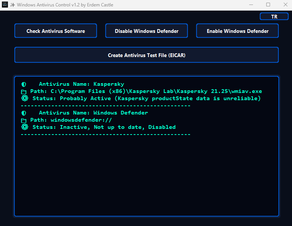This screenshot has width=292, height=226.
Task: Select the Kaspersky wmiav.exe path line
Action: point(146,91)
